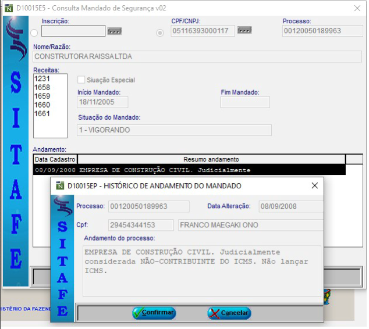Select the CPF/CNPJ radio button

pyautogui.click(x=160, y=33)
